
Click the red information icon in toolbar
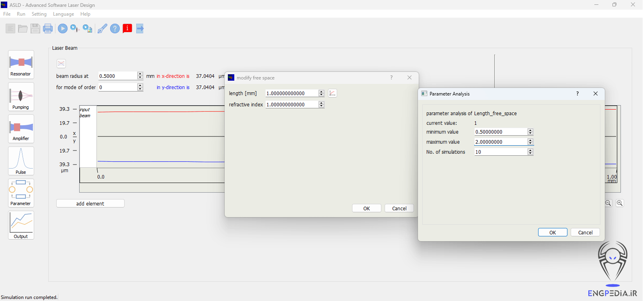coord(127,28)
